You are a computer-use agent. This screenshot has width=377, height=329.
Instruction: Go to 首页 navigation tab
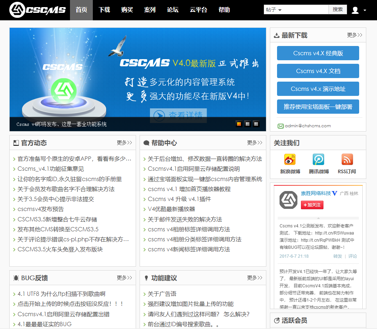[x=81, y=10]
